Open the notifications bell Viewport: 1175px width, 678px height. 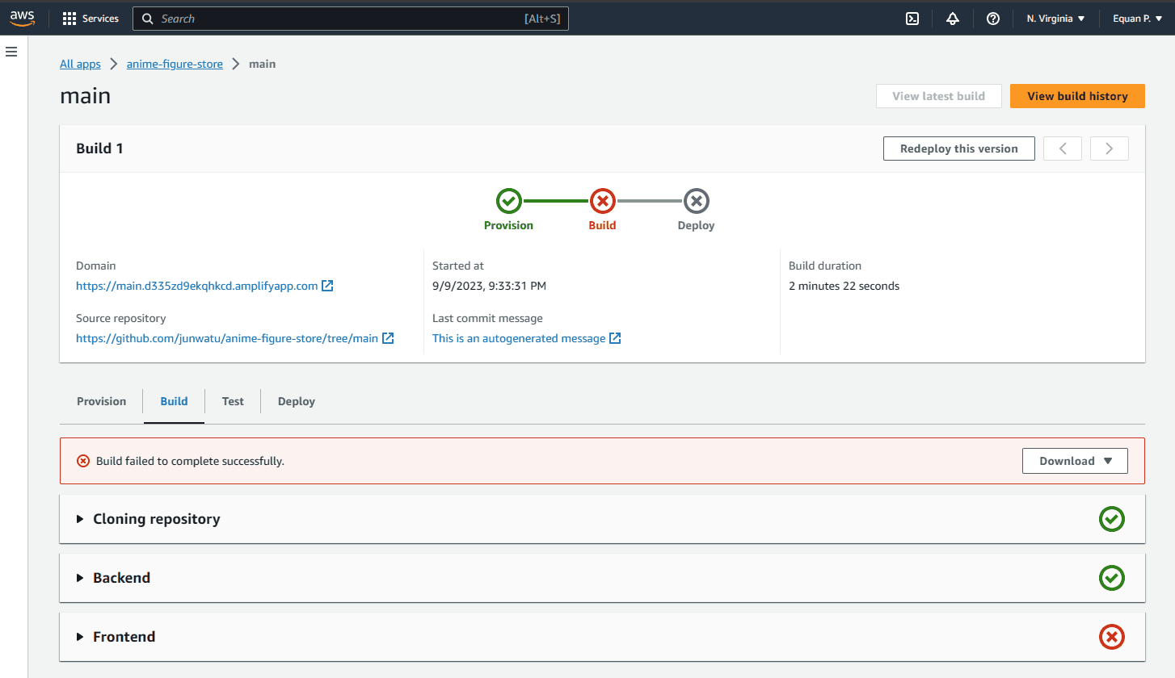(x=953, y=19)
